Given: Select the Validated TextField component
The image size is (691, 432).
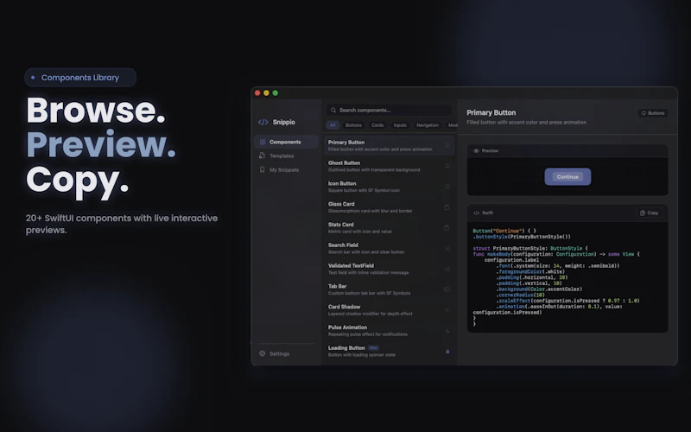Looking at the screenshot, I should pyautogui.click(x=390, y=269).
